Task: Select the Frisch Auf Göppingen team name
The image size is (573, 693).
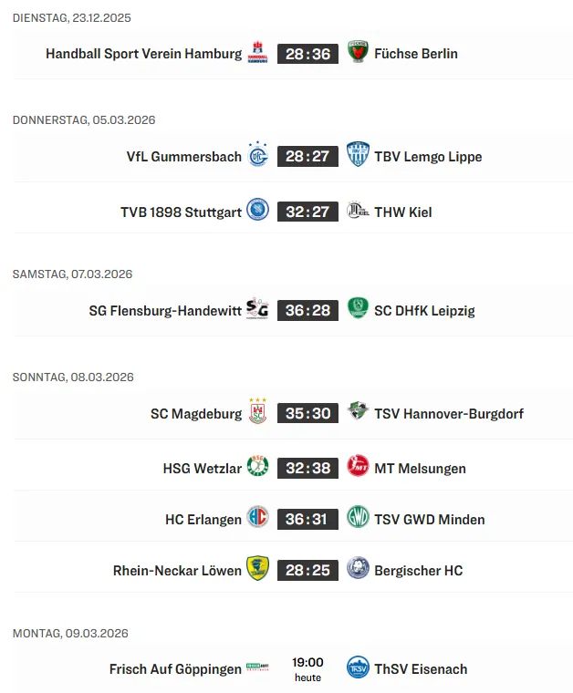Action: 175,668
